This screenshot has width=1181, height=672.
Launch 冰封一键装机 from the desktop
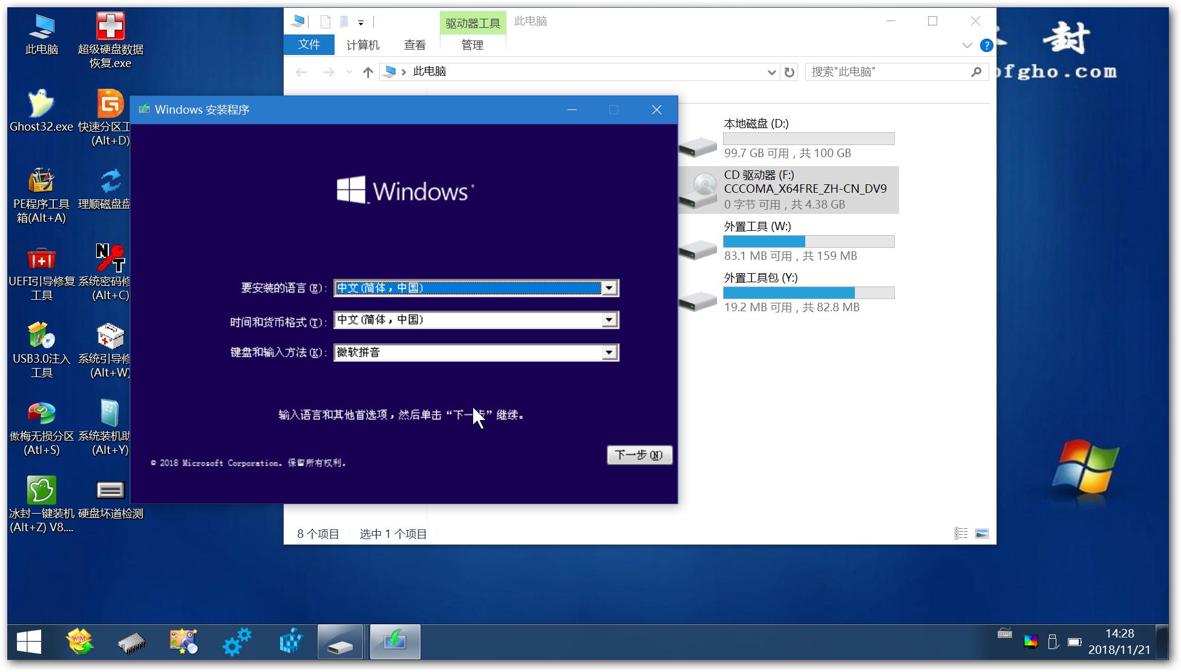[40, 491]
